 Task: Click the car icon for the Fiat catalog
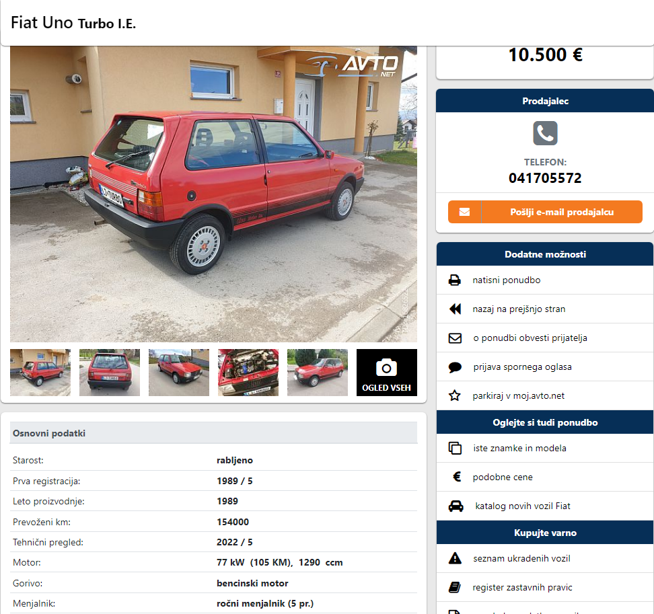456,506
